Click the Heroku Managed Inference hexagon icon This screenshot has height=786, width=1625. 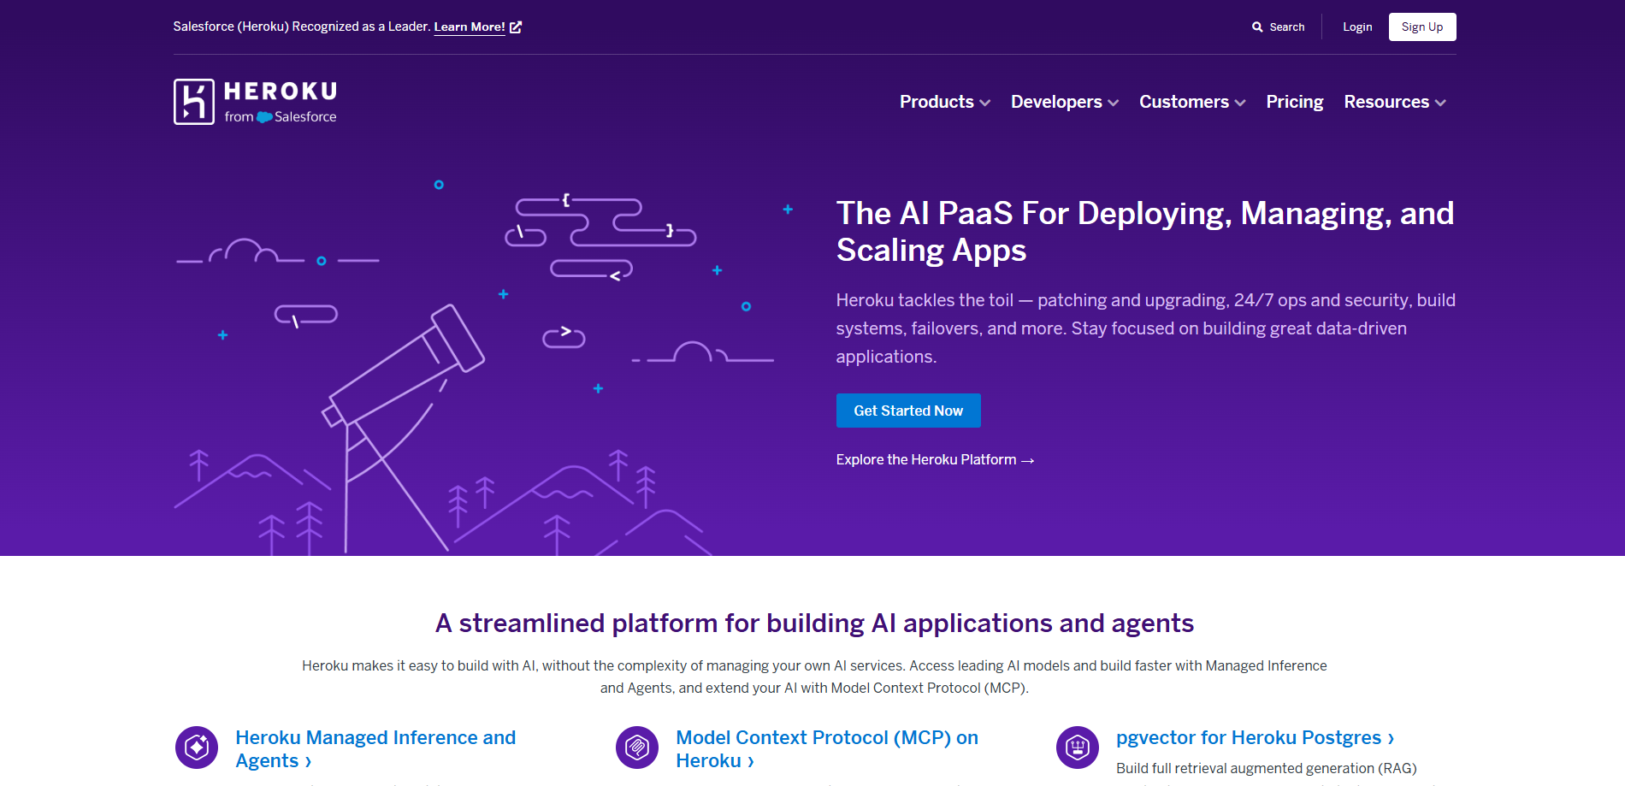[x=196, y=747]
